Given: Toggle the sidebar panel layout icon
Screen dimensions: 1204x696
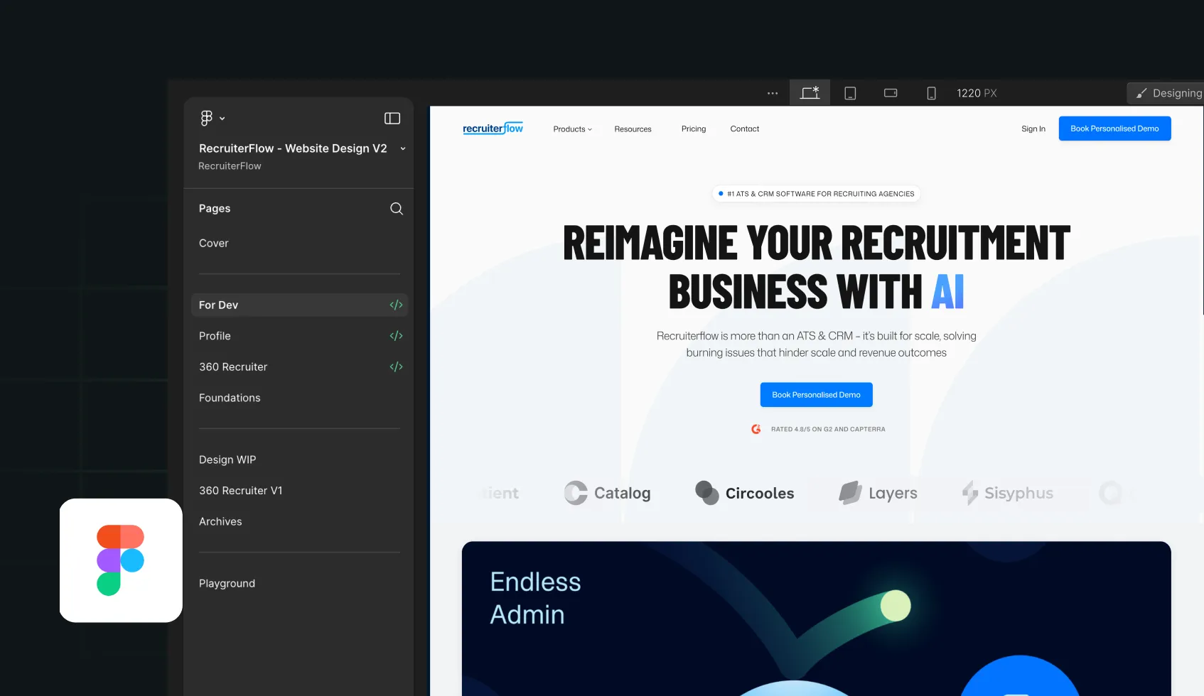Looking at the screenshot, I should pos(392,119).
